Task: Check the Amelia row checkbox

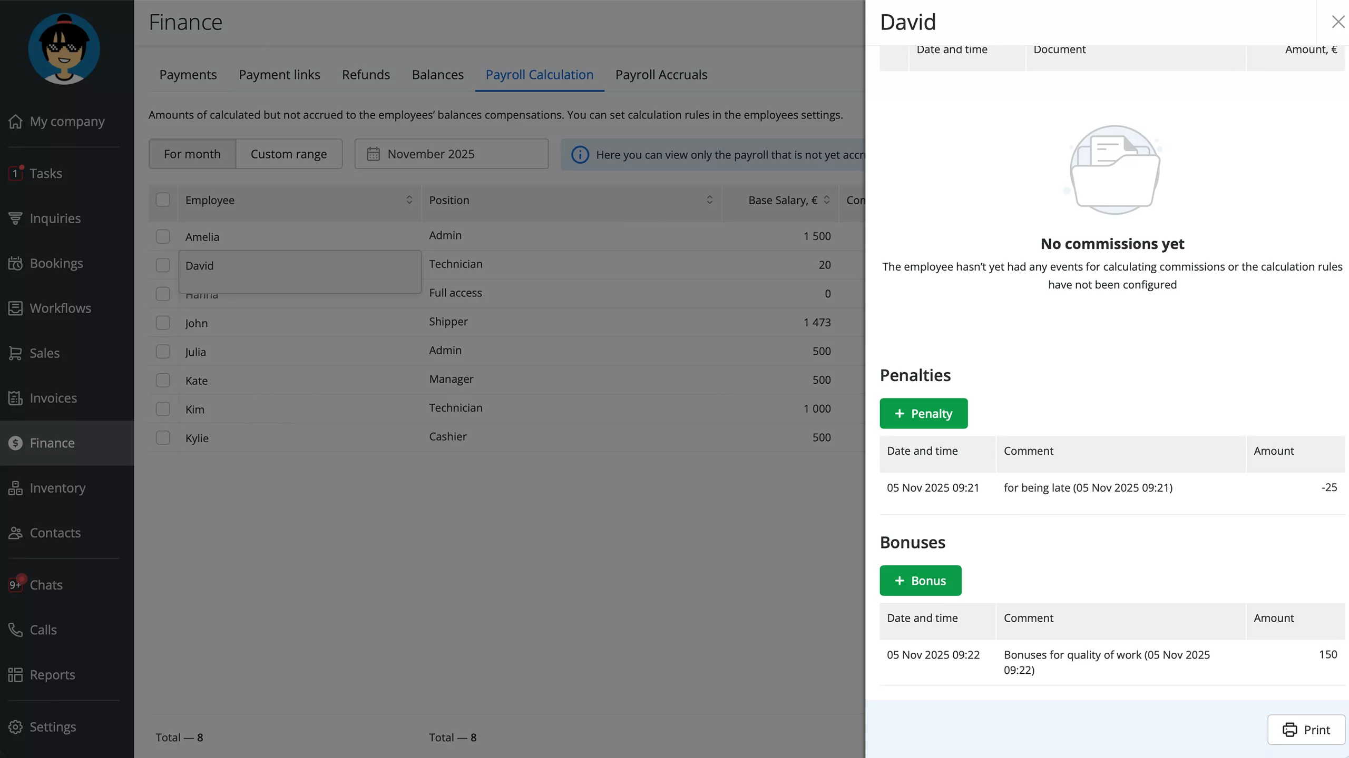Action: click(163, 236)
